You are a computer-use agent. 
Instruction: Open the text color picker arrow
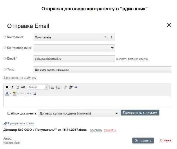pyautogui.click(x=11, y=93)
